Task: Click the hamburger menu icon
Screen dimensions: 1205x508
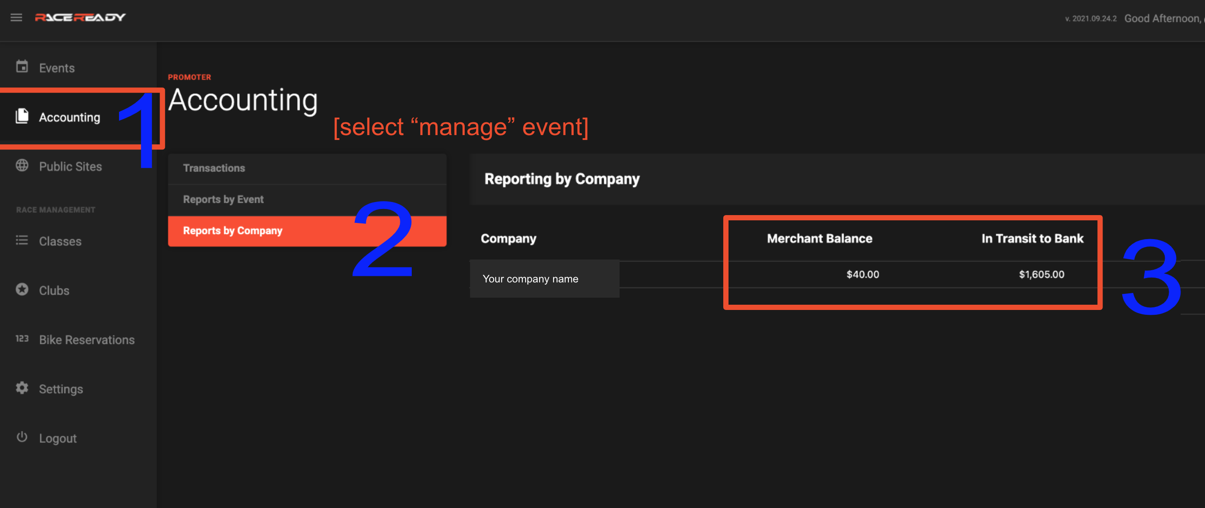Action: coord(16,18)
